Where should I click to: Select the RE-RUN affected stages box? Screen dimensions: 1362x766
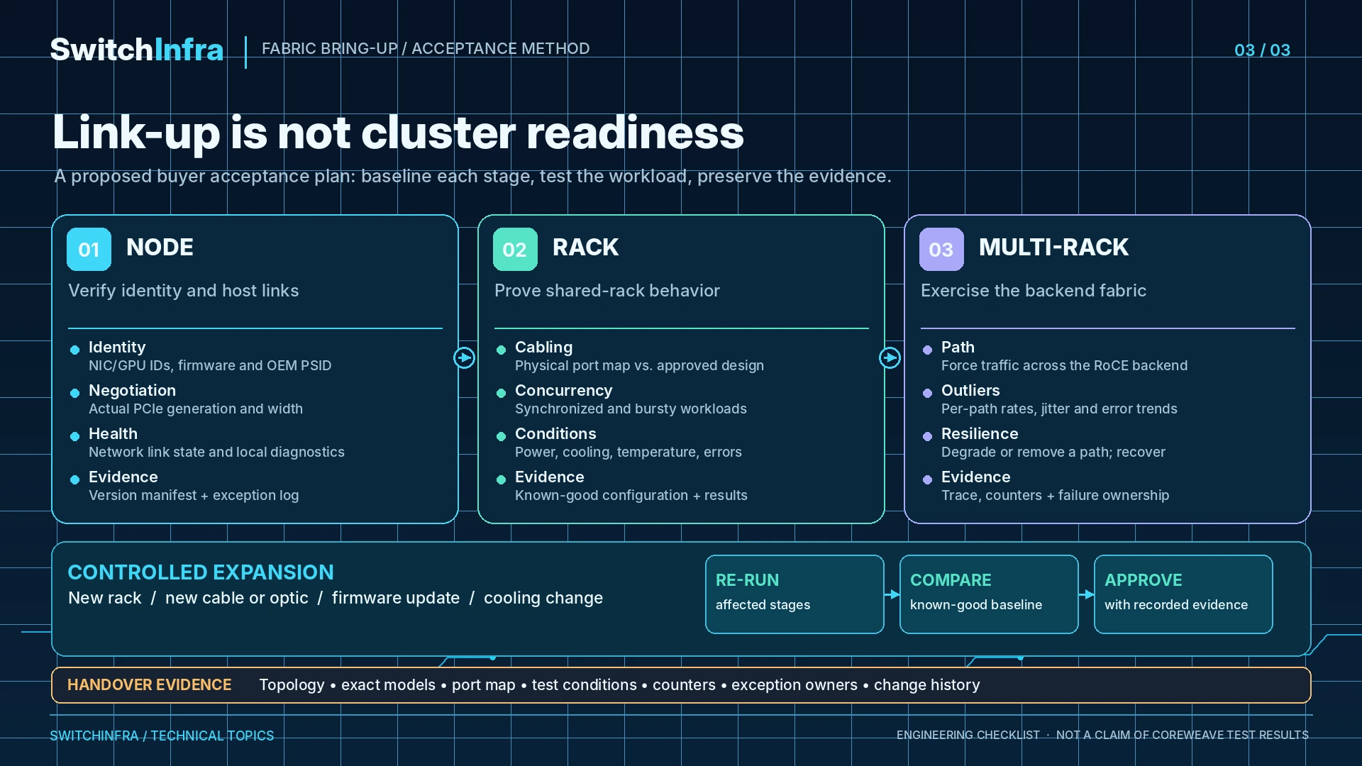click(794, 594)
